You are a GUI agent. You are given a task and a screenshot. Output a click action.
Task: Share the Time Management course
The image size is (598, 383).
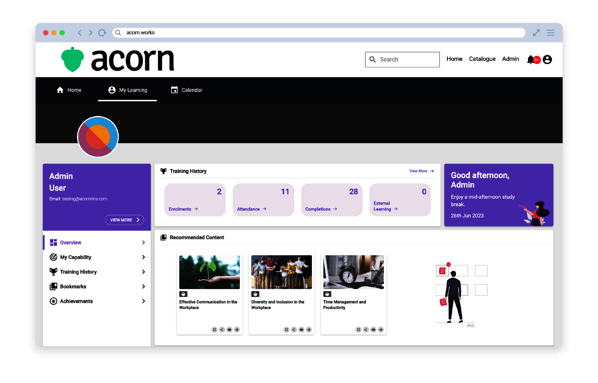coord(366,330)
